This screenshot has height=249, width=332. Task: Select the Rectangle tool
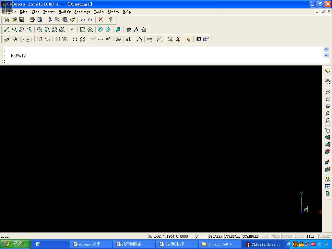pos(83,30)
